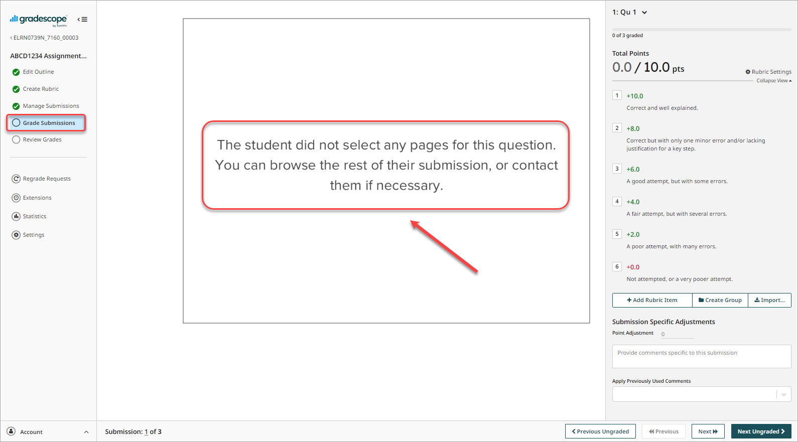798x442 pixels.
Task: Click the disabled Previous button
Action: pos(663,431)
